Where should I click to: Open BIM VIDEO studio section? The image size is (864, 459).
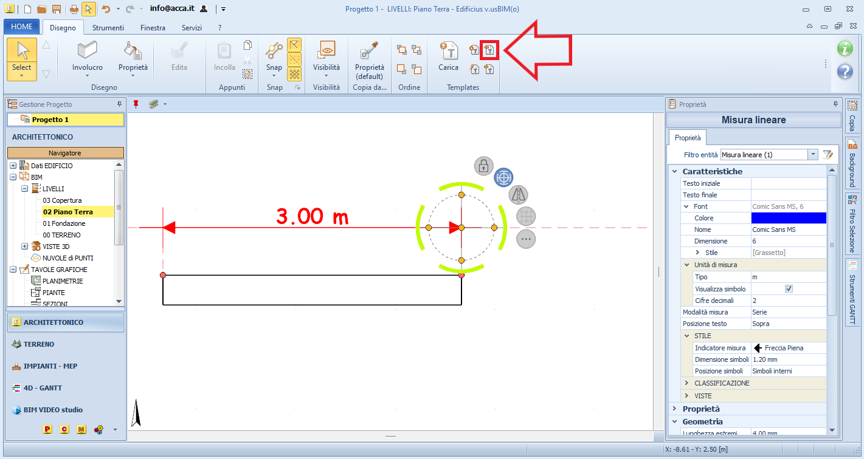point(66,410)
